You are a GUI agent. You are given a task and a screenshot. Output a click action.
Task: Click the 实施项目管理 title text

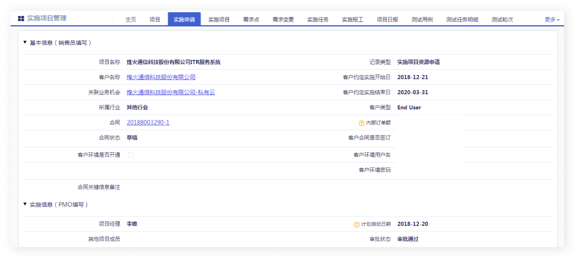point(47,18)
